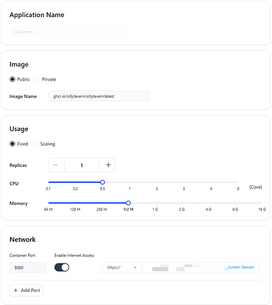Set Memory slider to 256 M
This screenshot has height=305, width=272.
(x=101, y=203)
